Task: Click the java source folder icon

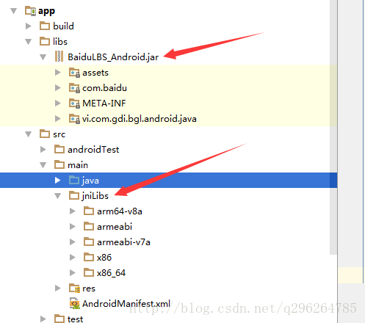Action: pos(74,180)
